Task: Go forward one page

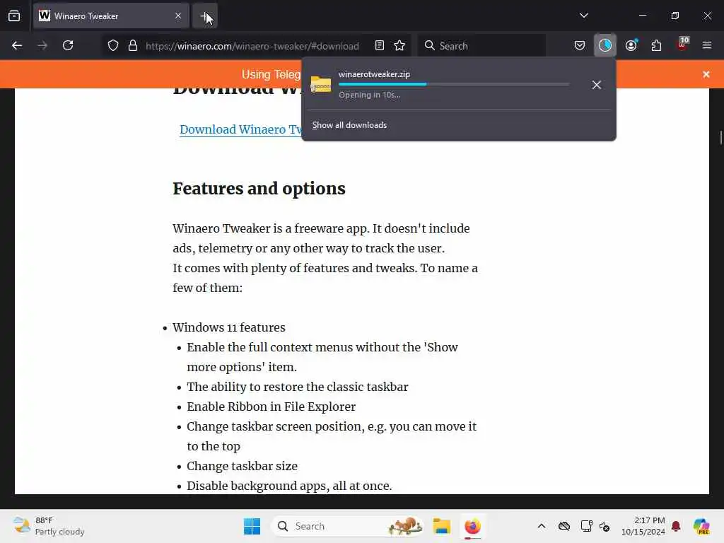Action: 42,46
